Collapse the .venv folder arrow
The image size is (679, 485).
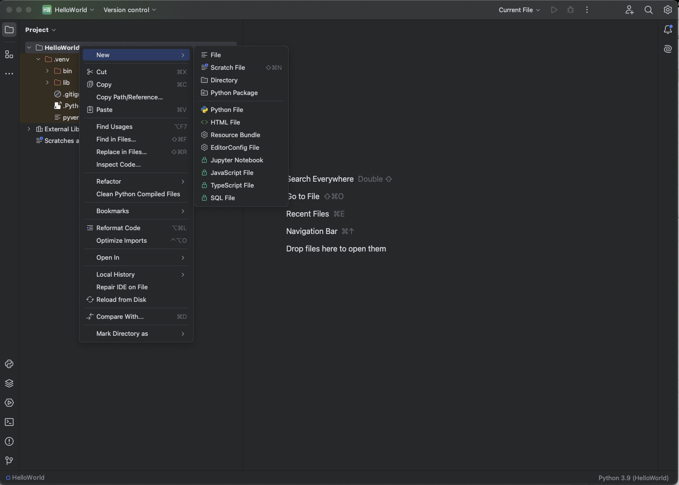click(38, 59)
